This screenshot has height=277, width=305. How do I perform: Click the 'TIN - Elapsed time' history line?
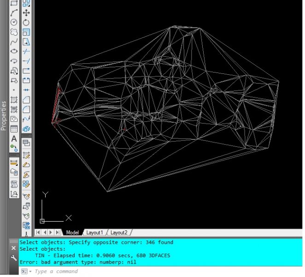[x=102, y=256]
